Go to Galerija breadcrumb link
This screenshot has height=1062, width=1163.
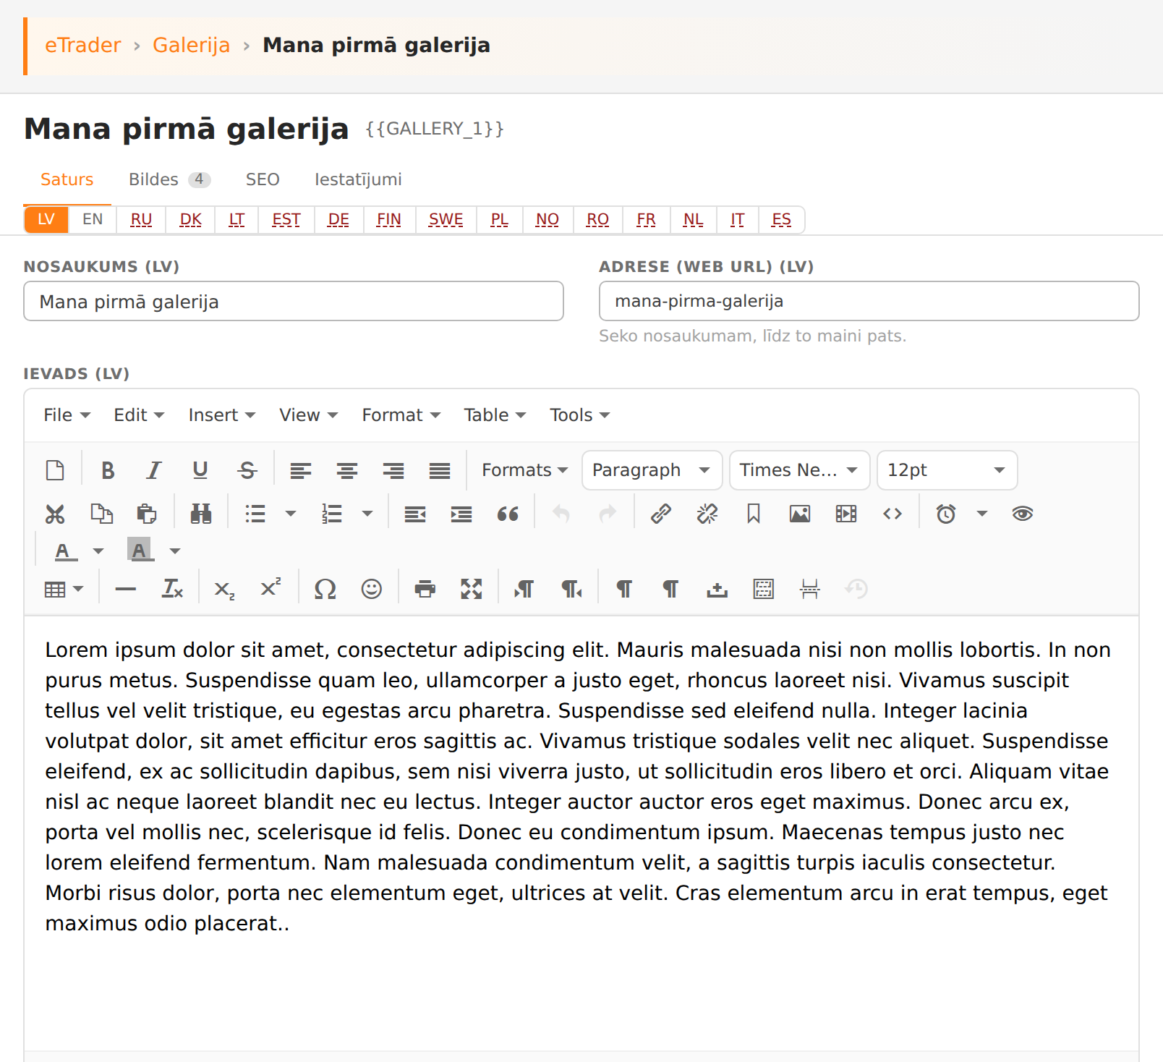pyautogui.click(x=191, y=45)
